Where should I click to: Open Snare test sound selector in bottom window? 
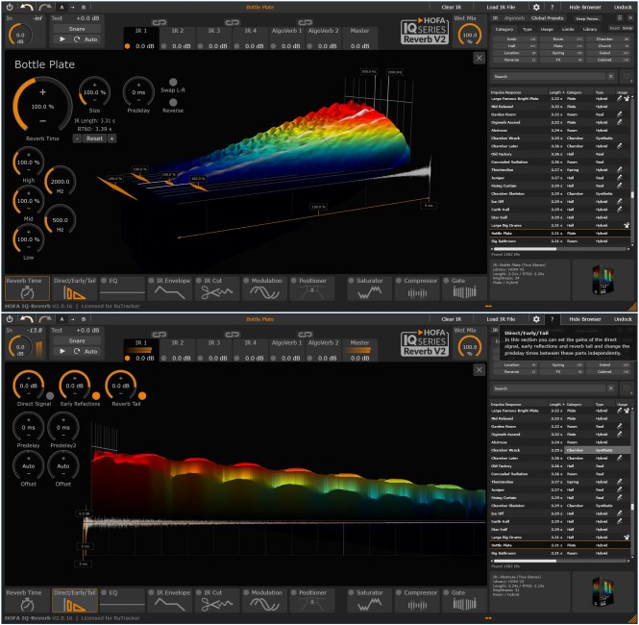click(77, 340)
